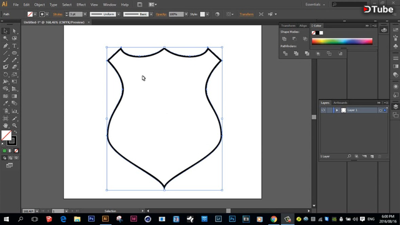The height and width of the screenshot is (225, 400).
Task: Open Essentials workspace switcher
Action: click(315, 4)
